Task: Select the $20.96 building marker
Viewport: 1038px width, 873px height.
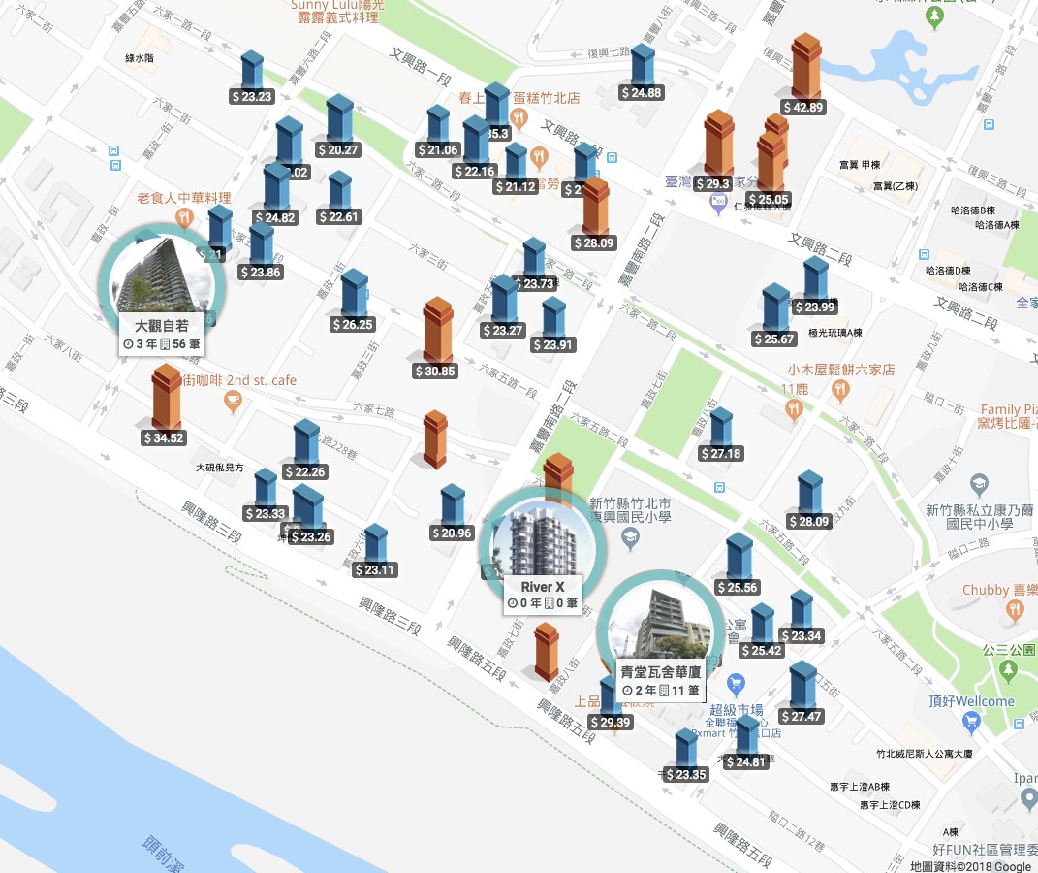Action: coord(453,513)
